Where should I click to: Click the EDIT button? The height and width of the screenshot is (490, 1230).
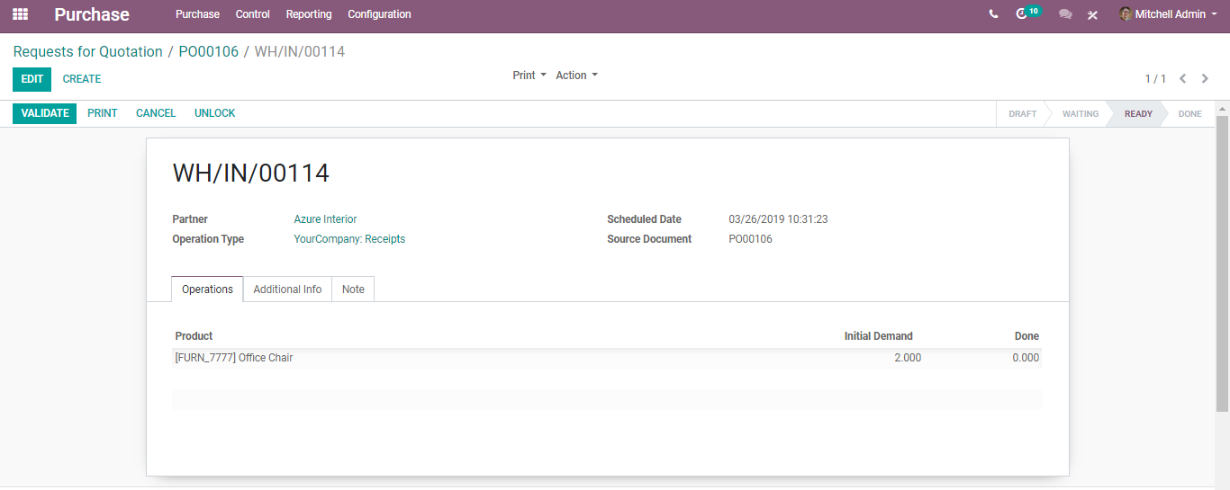[x=32, y=79]
